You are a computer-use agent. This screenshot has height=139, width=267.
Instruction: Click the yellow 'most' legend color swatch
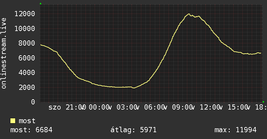(x=13, y=121)
